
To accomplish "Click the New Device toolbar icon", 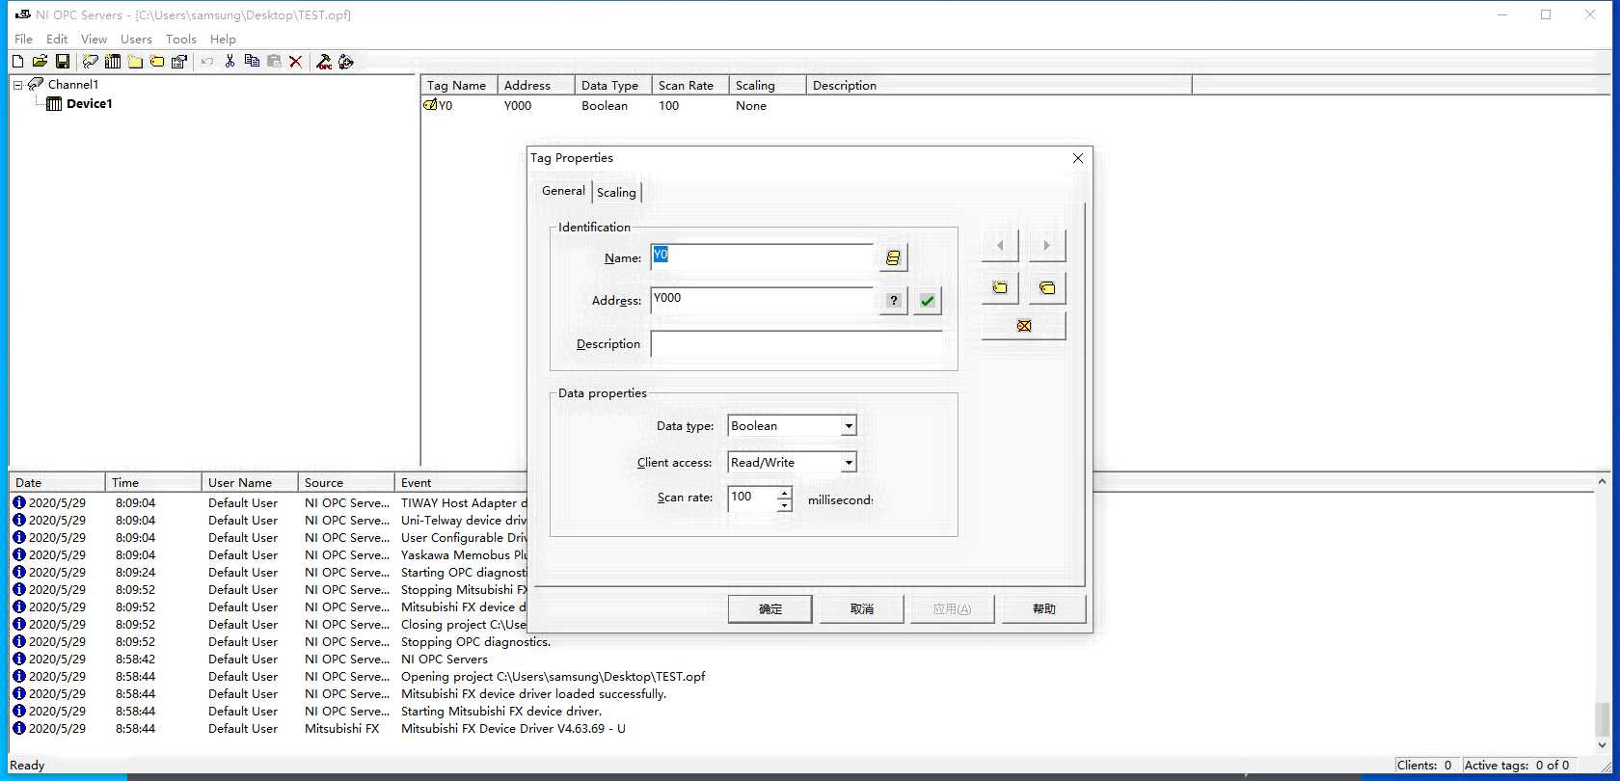I will coord(113,62).
